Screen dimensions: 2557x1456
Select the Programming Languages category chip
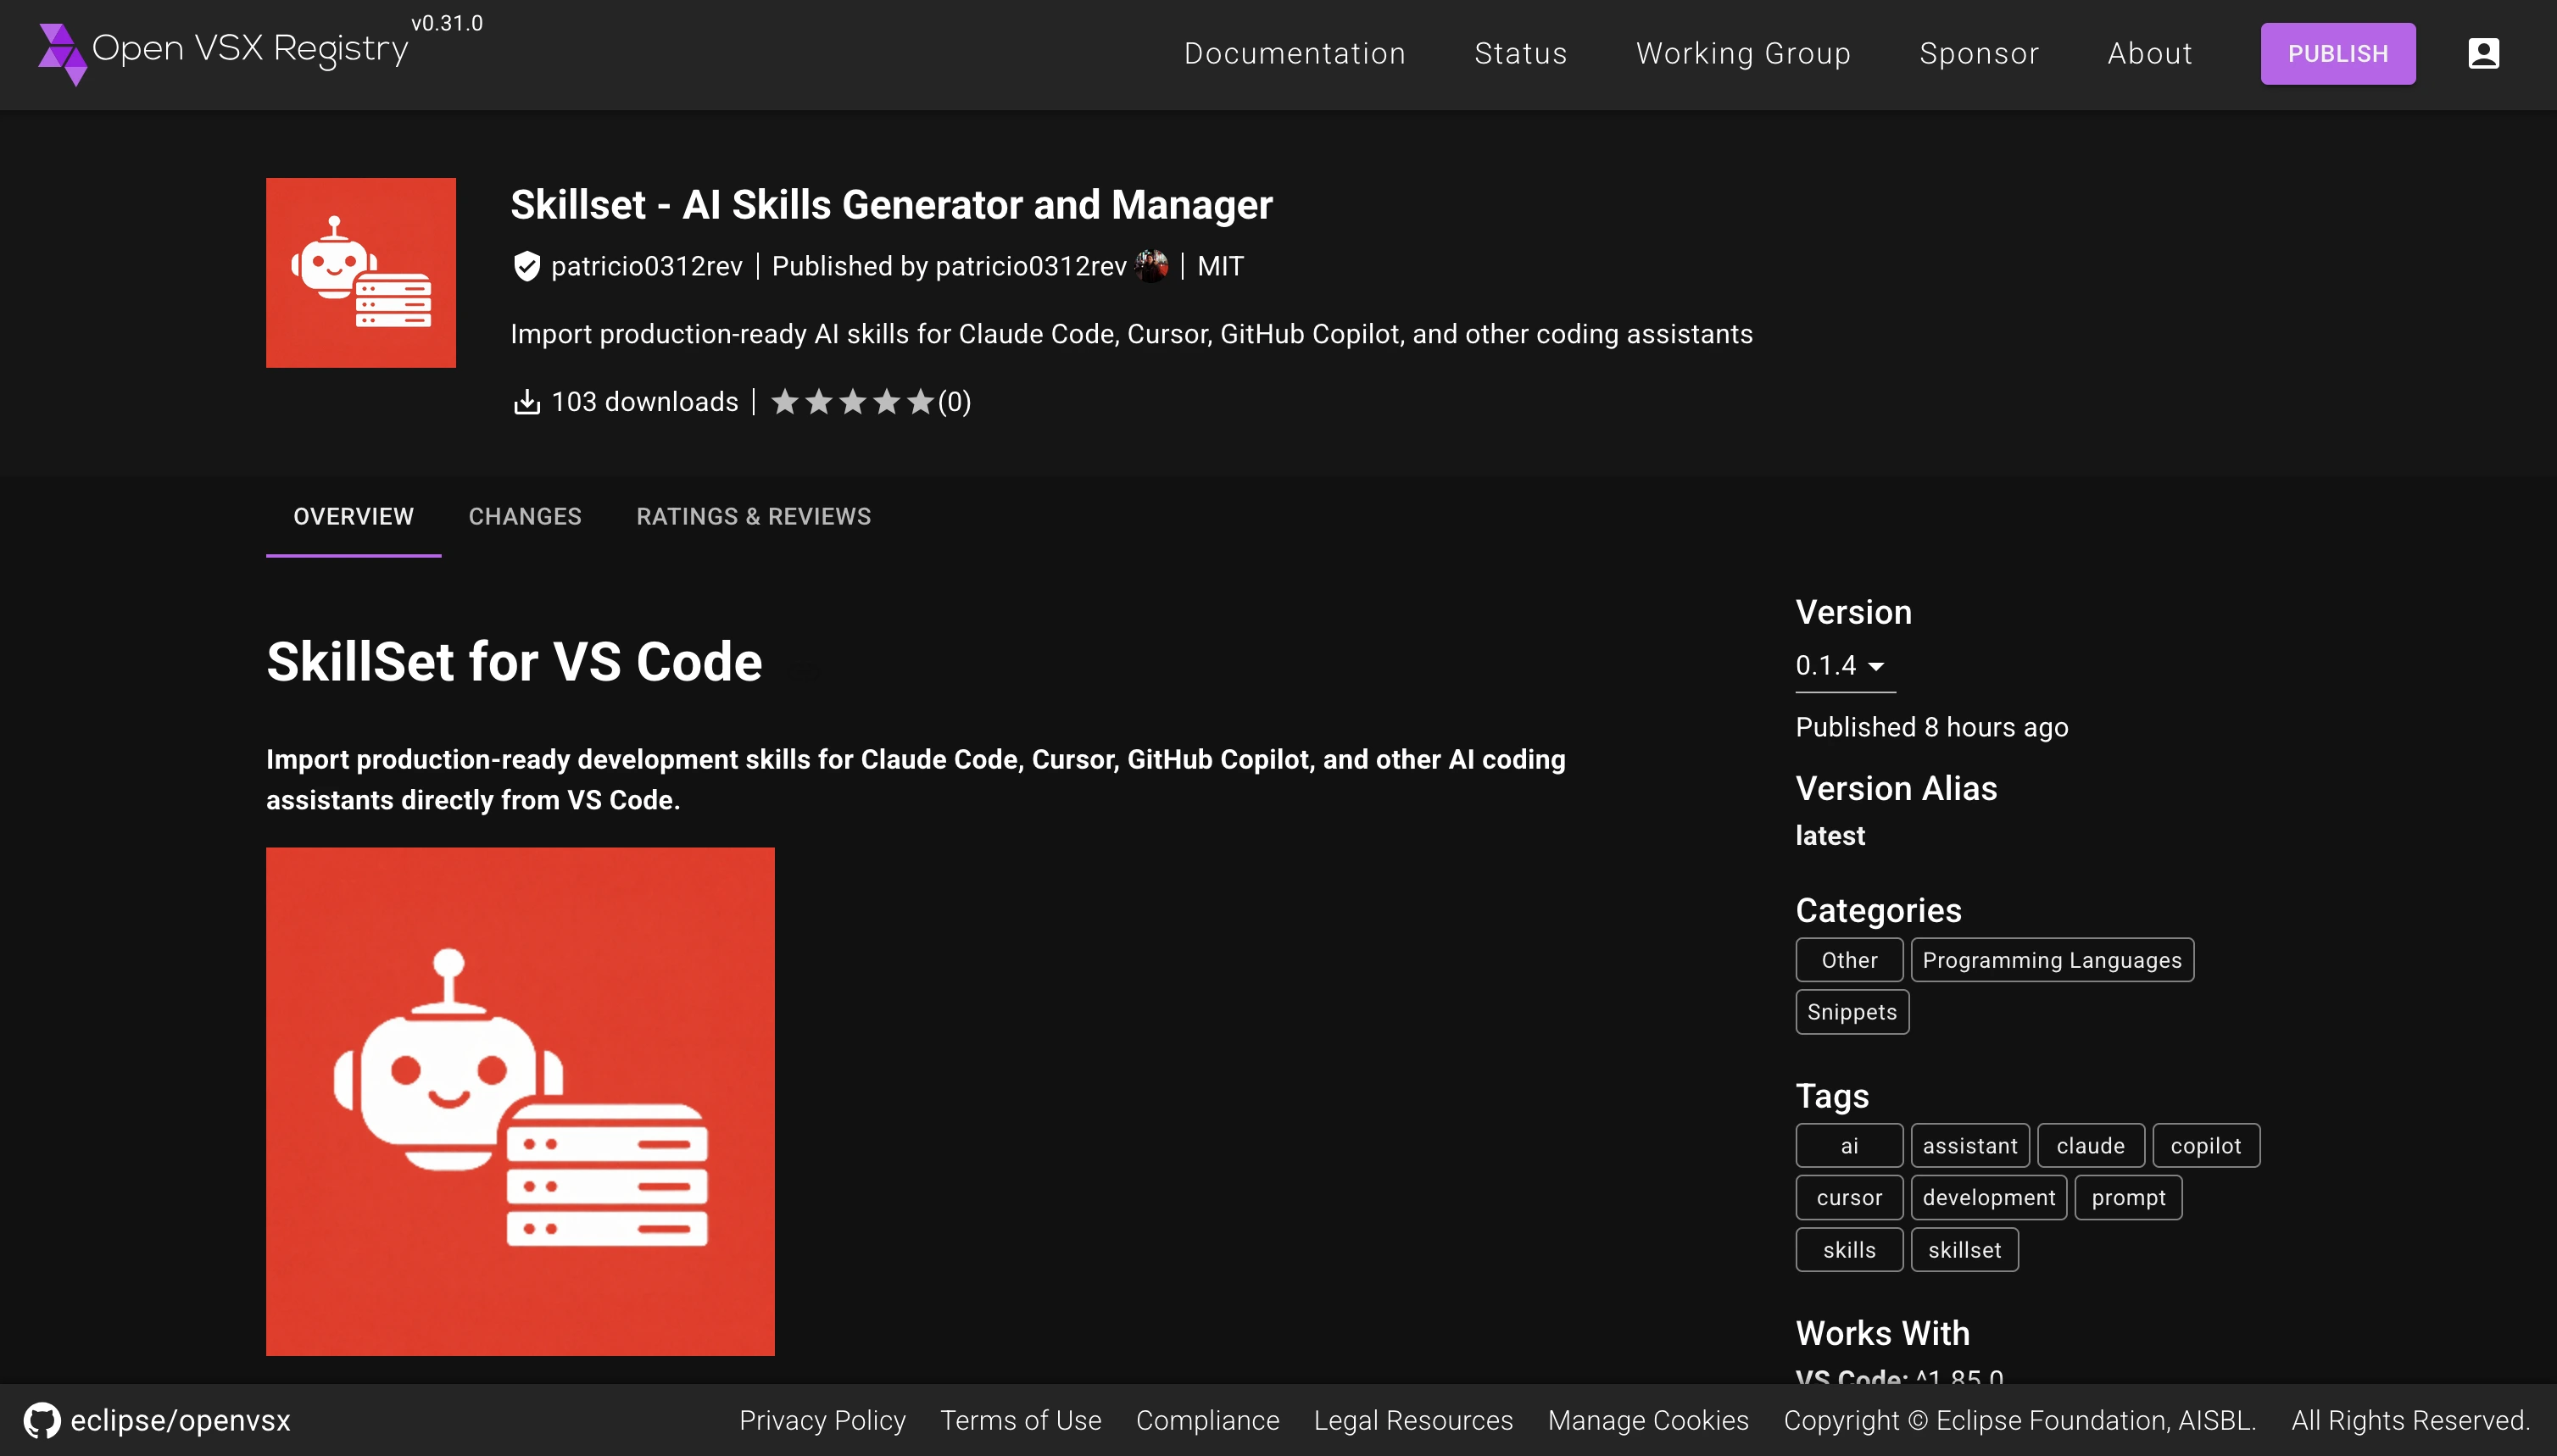click(x=2052, y=960)
